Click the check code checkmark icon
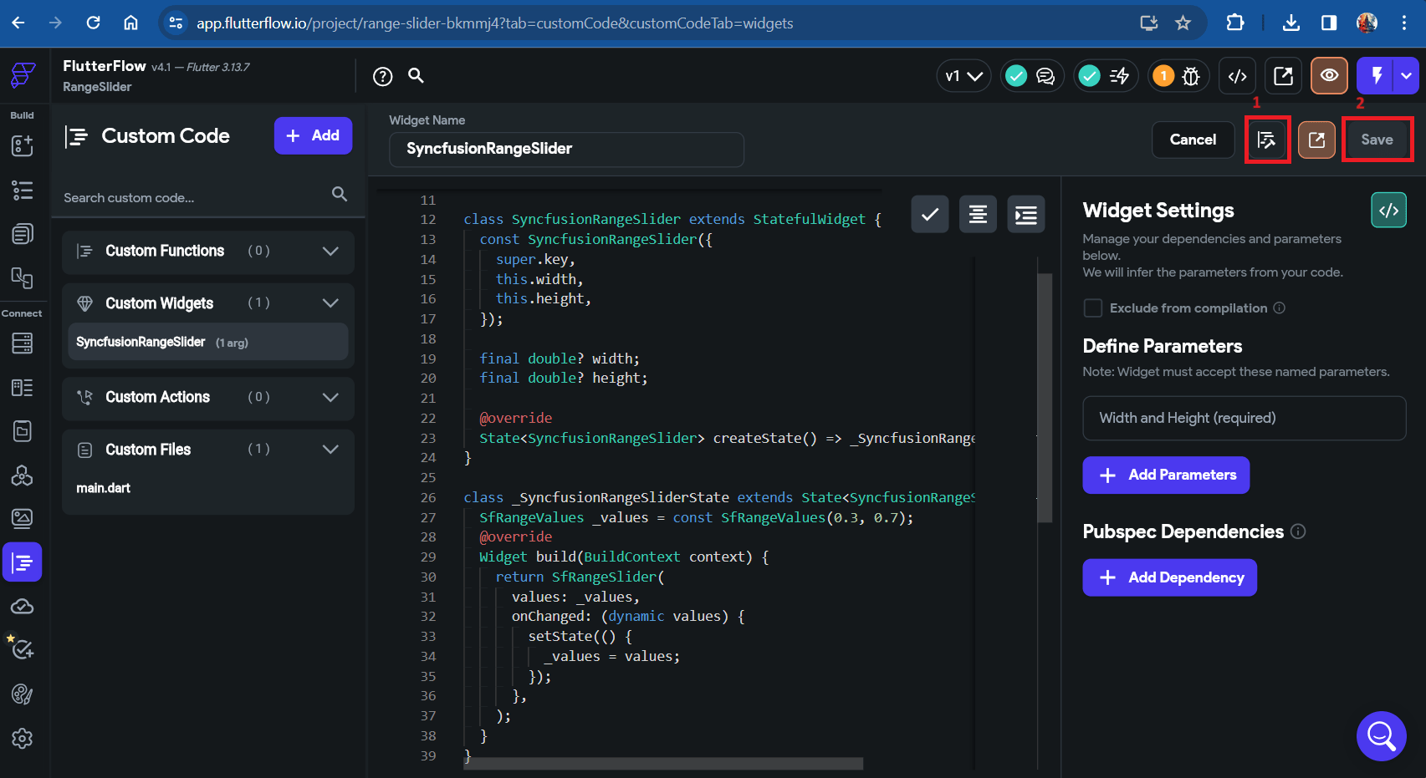 click(x=929, y=215)
